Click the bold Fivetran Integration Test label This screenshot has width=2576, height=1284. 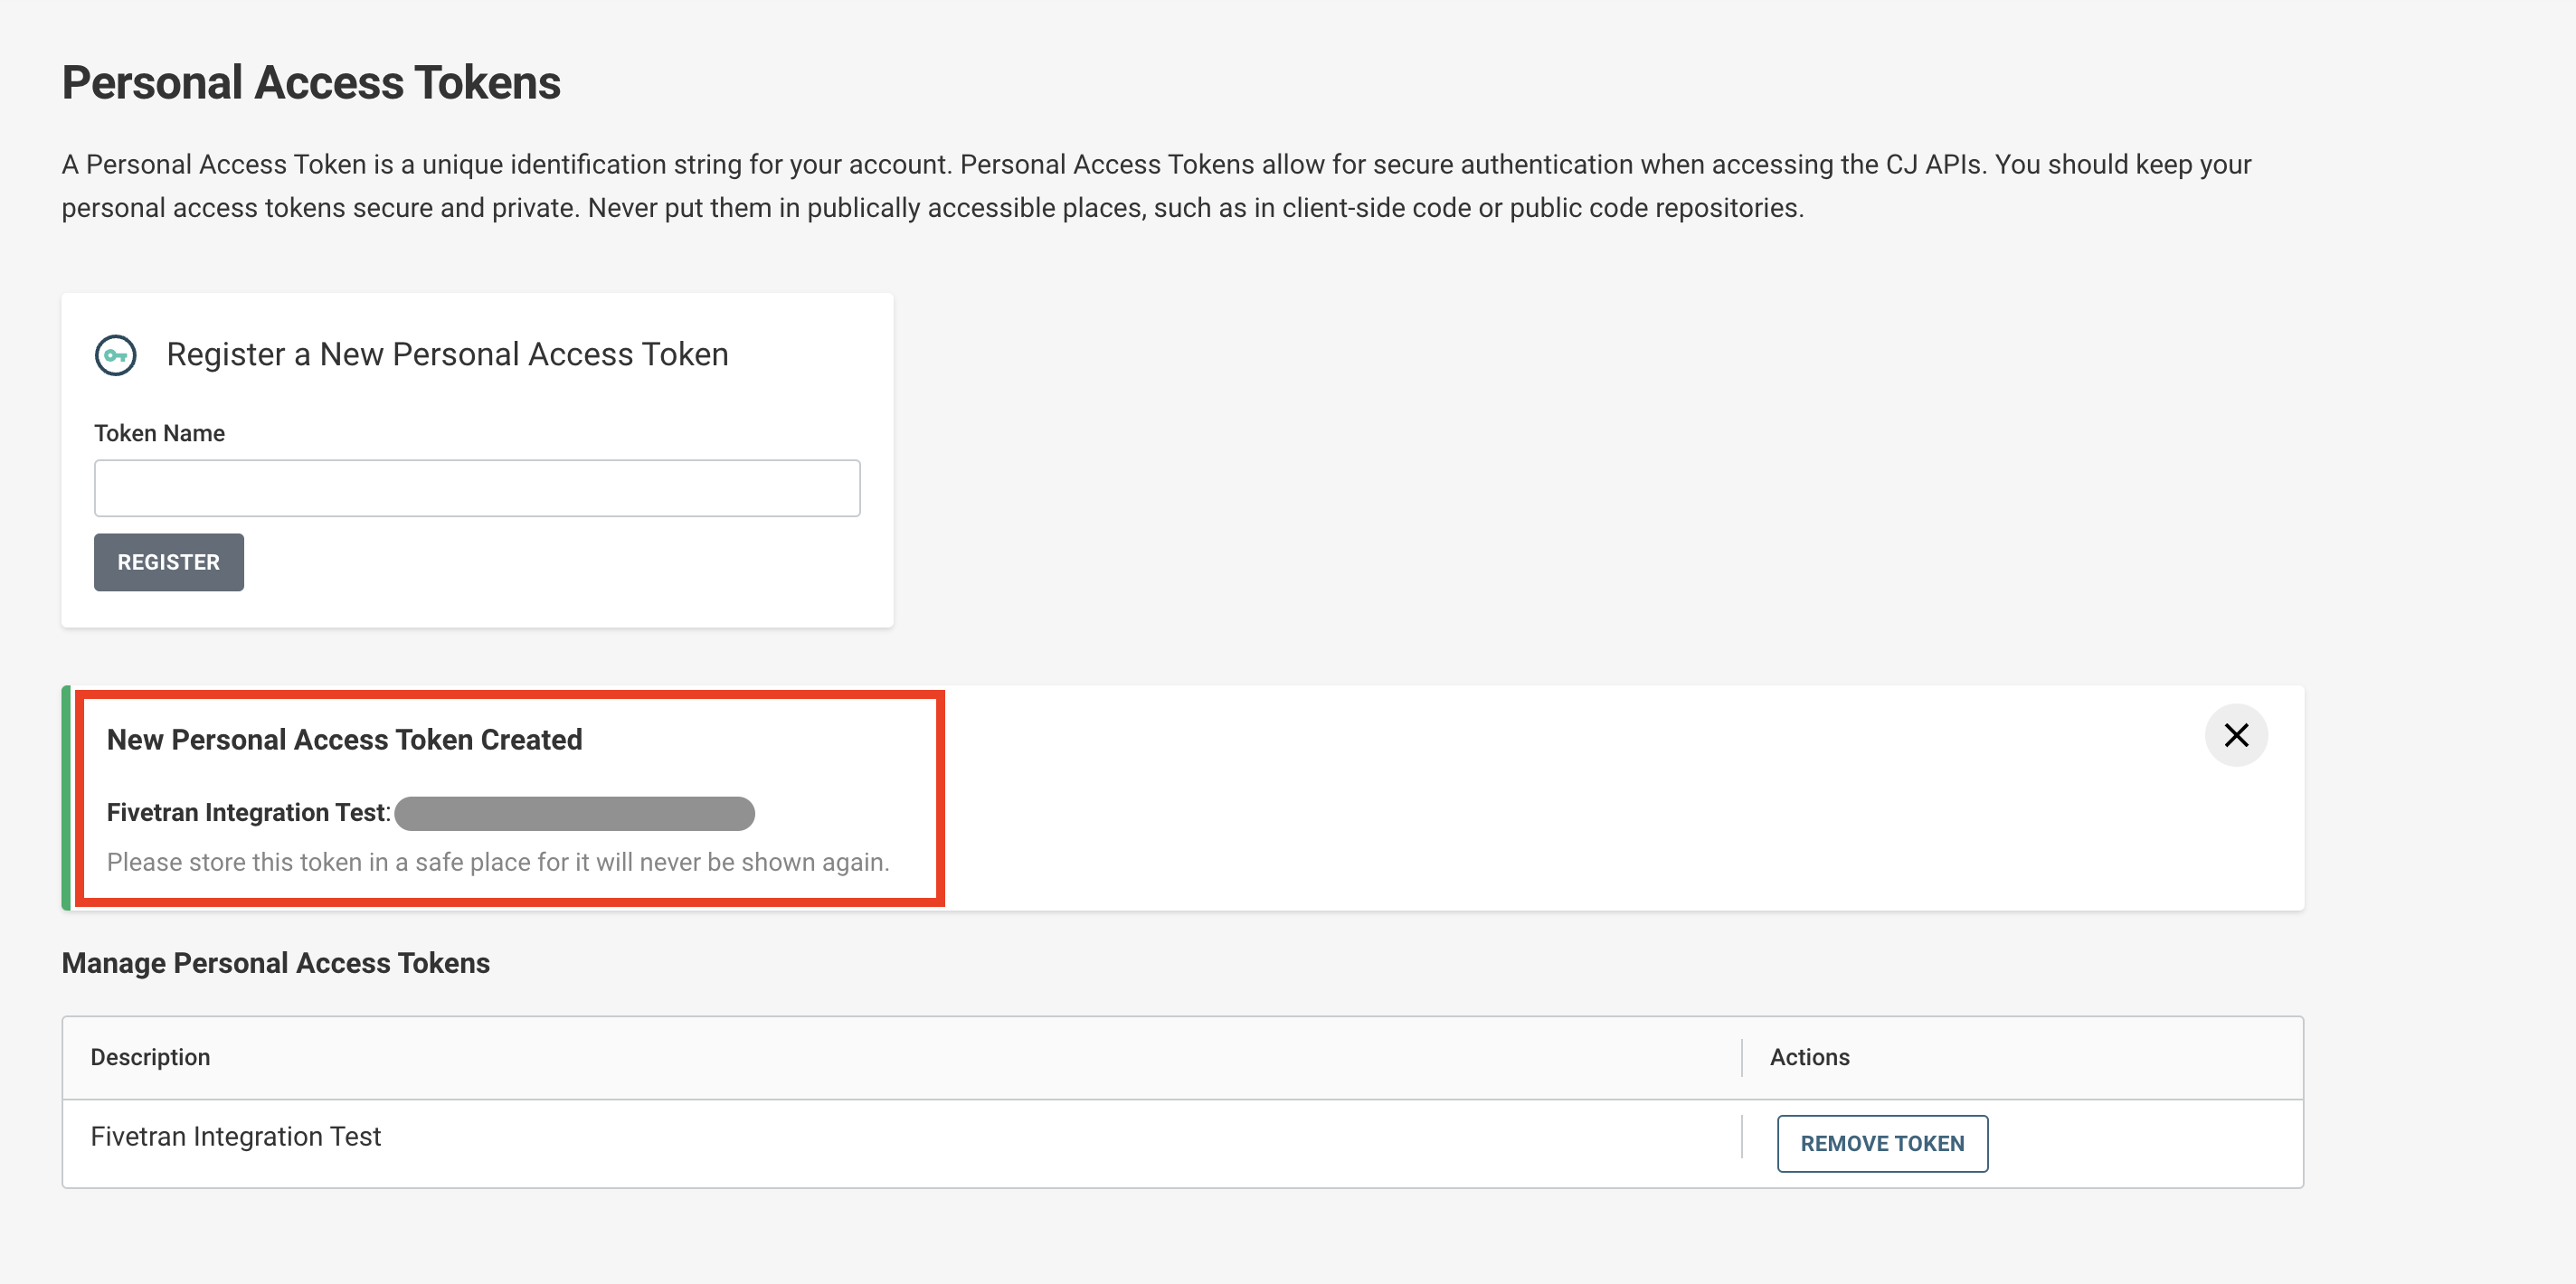coord(245,812)
